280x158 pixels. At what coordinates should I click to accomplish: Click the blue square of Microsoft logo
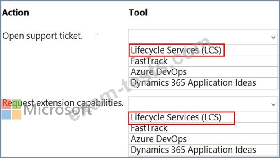coord(6,115)
